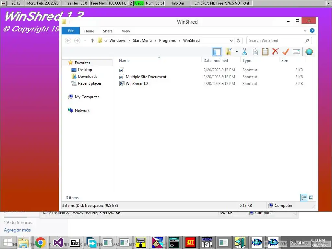This screenshot has height=249, width=332.
Task: Open the Home ribbon tab
Action: 89,31
